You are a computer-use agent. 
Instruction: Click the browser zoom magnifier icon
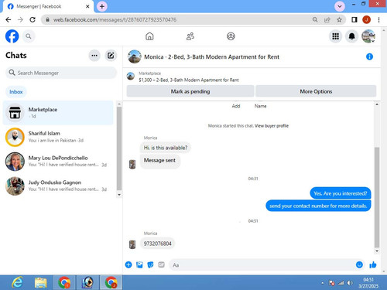click(x=315, y=19)
